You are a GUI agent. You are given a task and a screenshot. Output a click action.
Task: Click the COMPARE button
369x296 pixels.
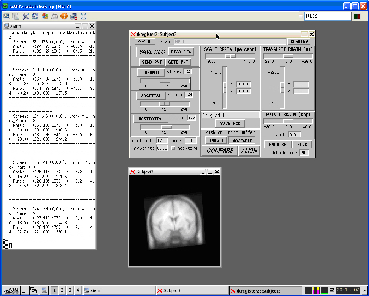click(220, 151)
